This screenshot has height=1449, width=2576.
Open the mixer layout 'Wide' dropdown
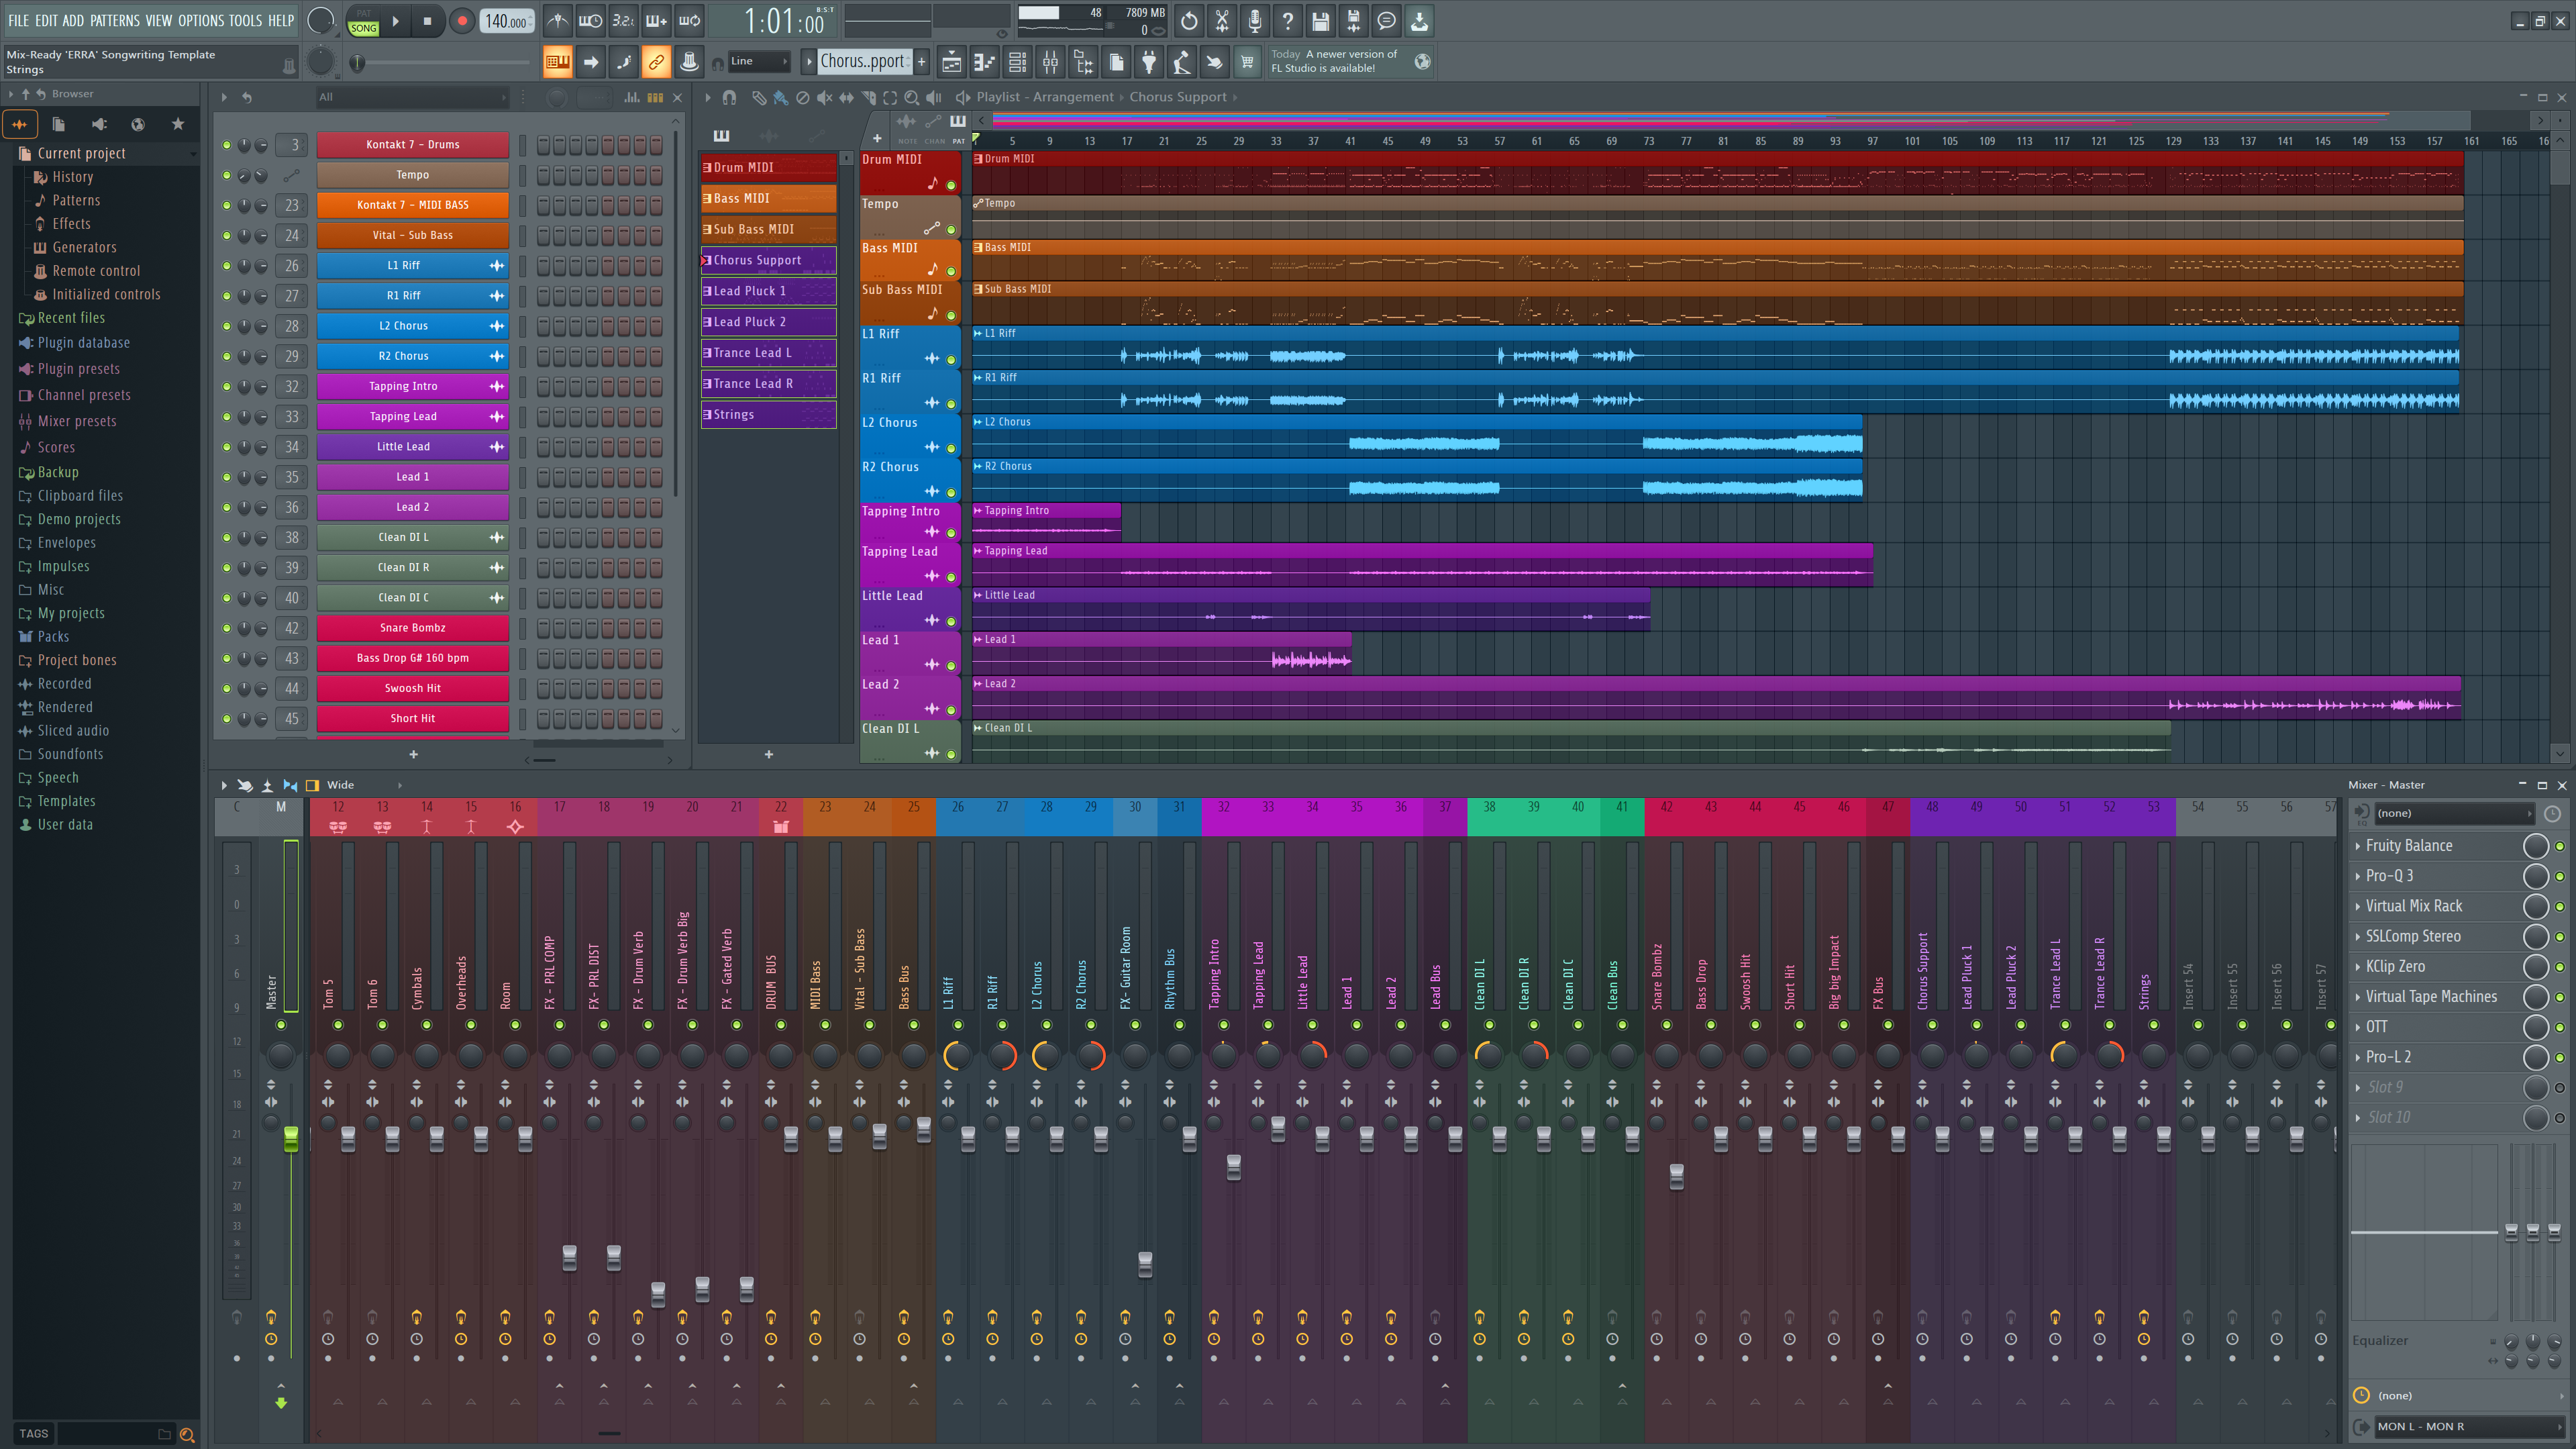362,785
